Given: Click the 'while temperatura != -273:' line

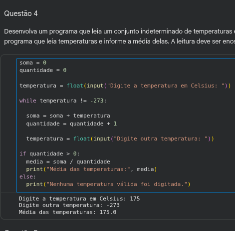Looking at the screenshot, I should click(63, 100).
